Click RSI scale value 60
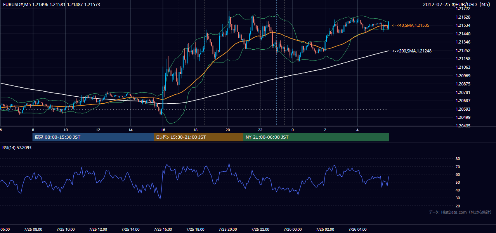Screen dimensions: 496x233 (458, 174)
